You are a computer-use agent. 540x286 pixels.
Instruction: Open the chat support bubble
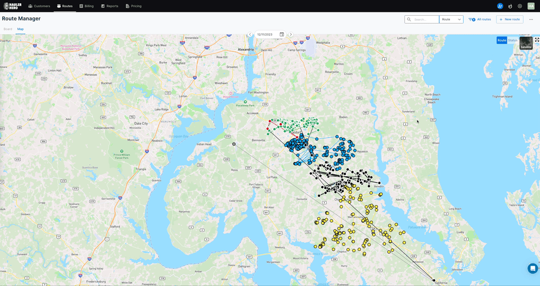pos(533,269)
